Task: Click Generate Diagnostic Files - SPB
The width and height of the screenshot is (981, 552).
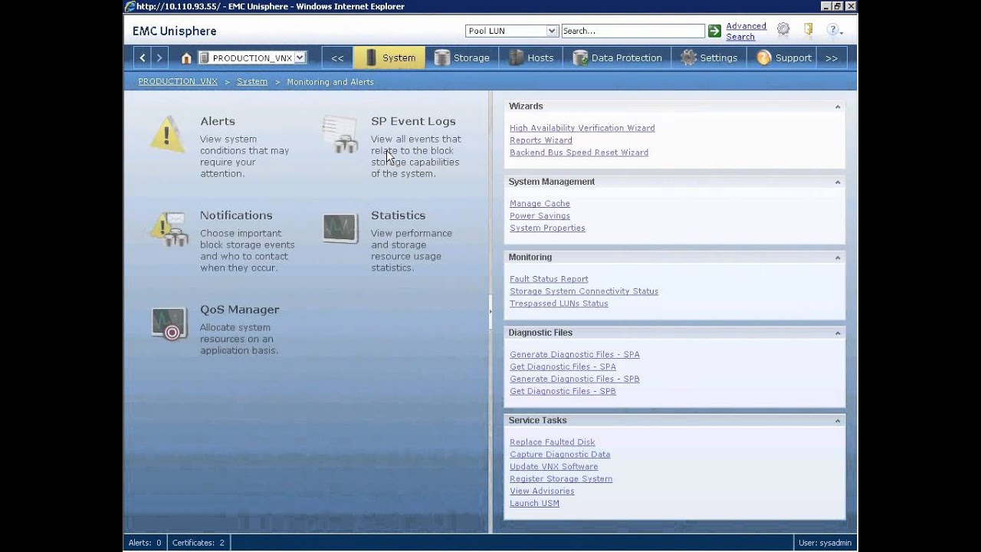Action: tap(575, 379)
